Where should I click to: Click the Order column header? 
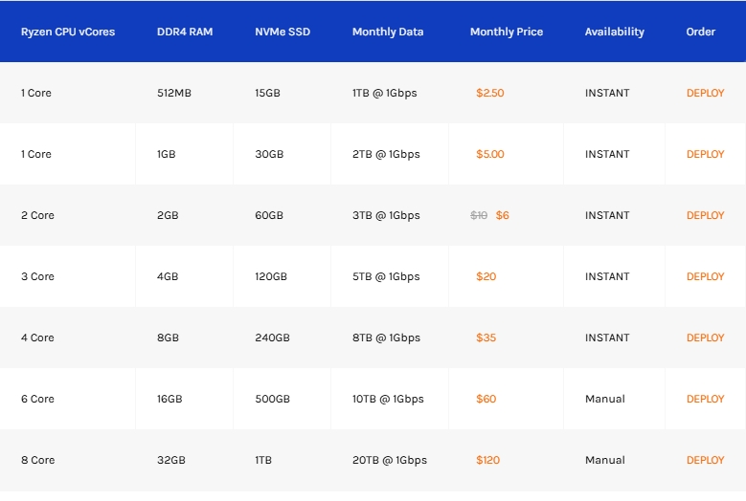pos(701,32)
